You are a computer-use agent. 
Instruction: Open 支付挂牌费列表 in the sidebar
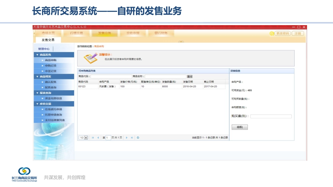point(54,120)
